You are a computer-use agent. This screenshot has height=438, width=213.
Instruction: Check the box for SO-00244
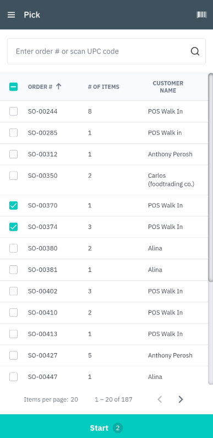[13, 111]
